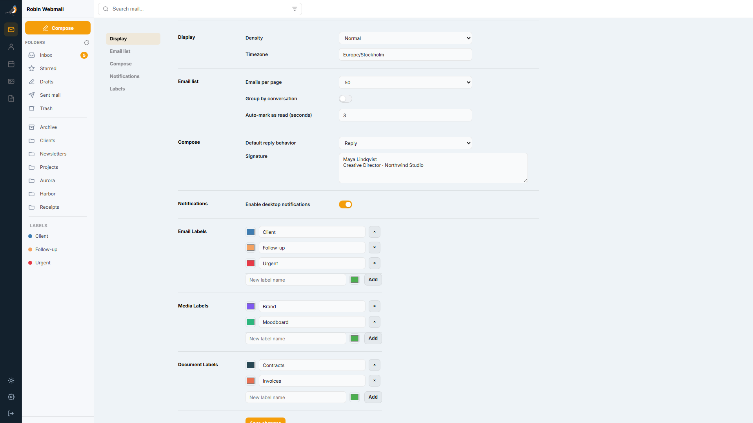
Task: Change the Moodboard label green color swatch
Action: 251,322
